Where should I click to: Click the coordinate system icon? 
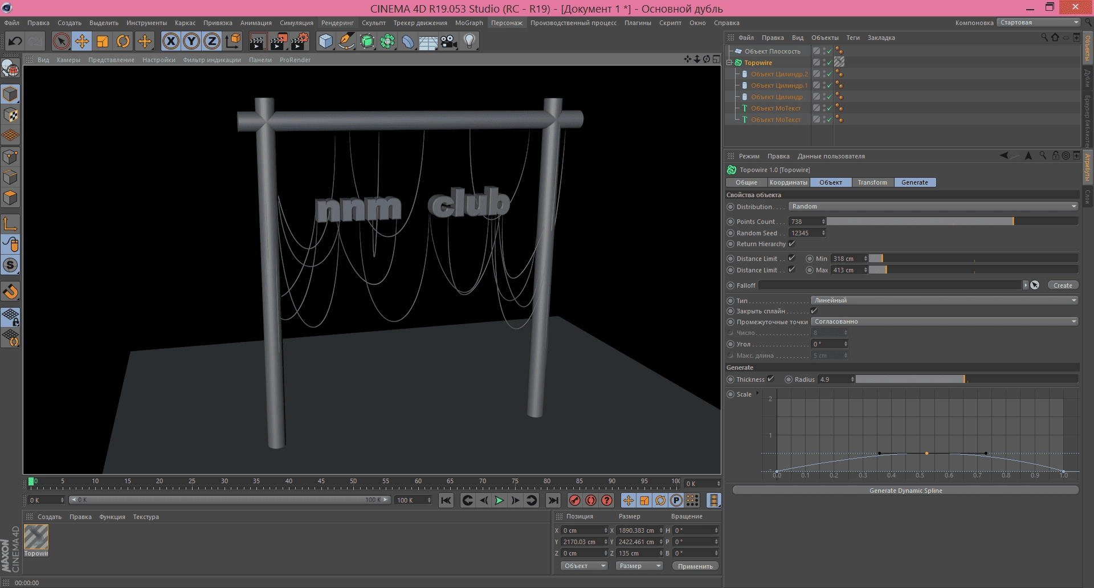pyautogui.click(x=233, y=41)
